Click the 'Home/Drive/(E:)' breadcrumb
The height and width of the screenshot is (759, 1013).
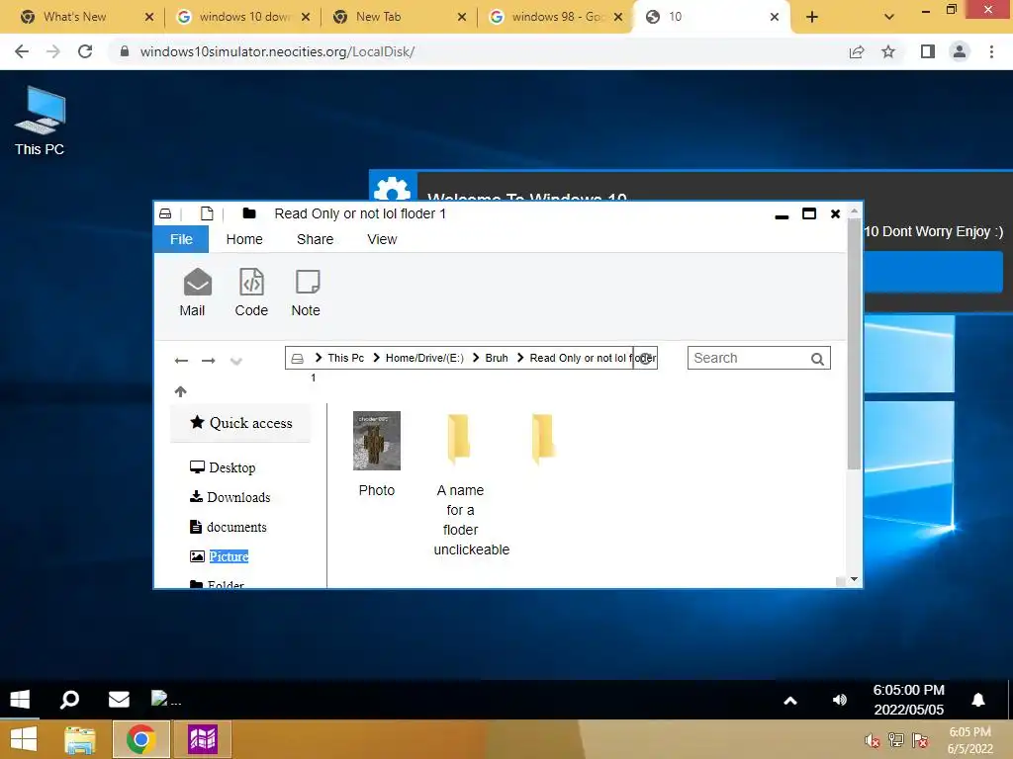424,358
